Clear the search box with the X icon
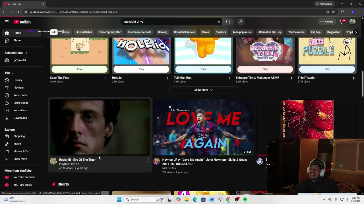The image size is (364, 204). (x=219, y=22)
